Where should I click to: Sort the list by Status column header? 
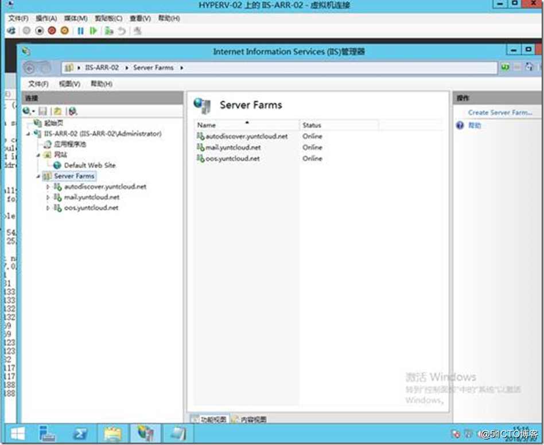339,125
